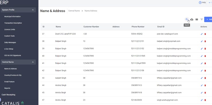Viewport: 212px width, 105px height.
Task: Click the Central Name breadcrumb link
Action: [x=74, y=11]
